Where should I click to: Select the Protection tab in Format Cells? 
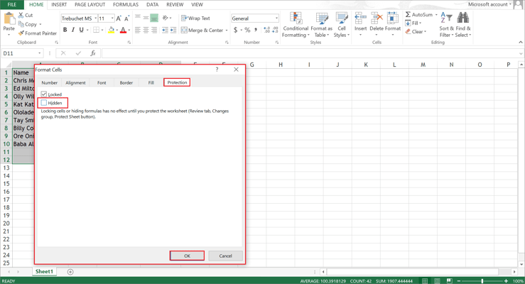click(x=177, y=82)
